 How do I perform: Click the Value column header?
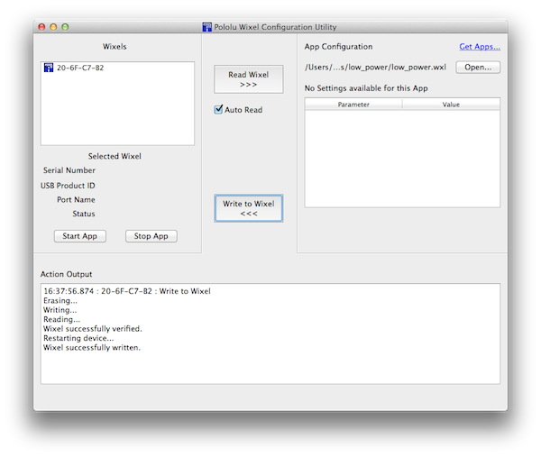(x=451, y=105)
